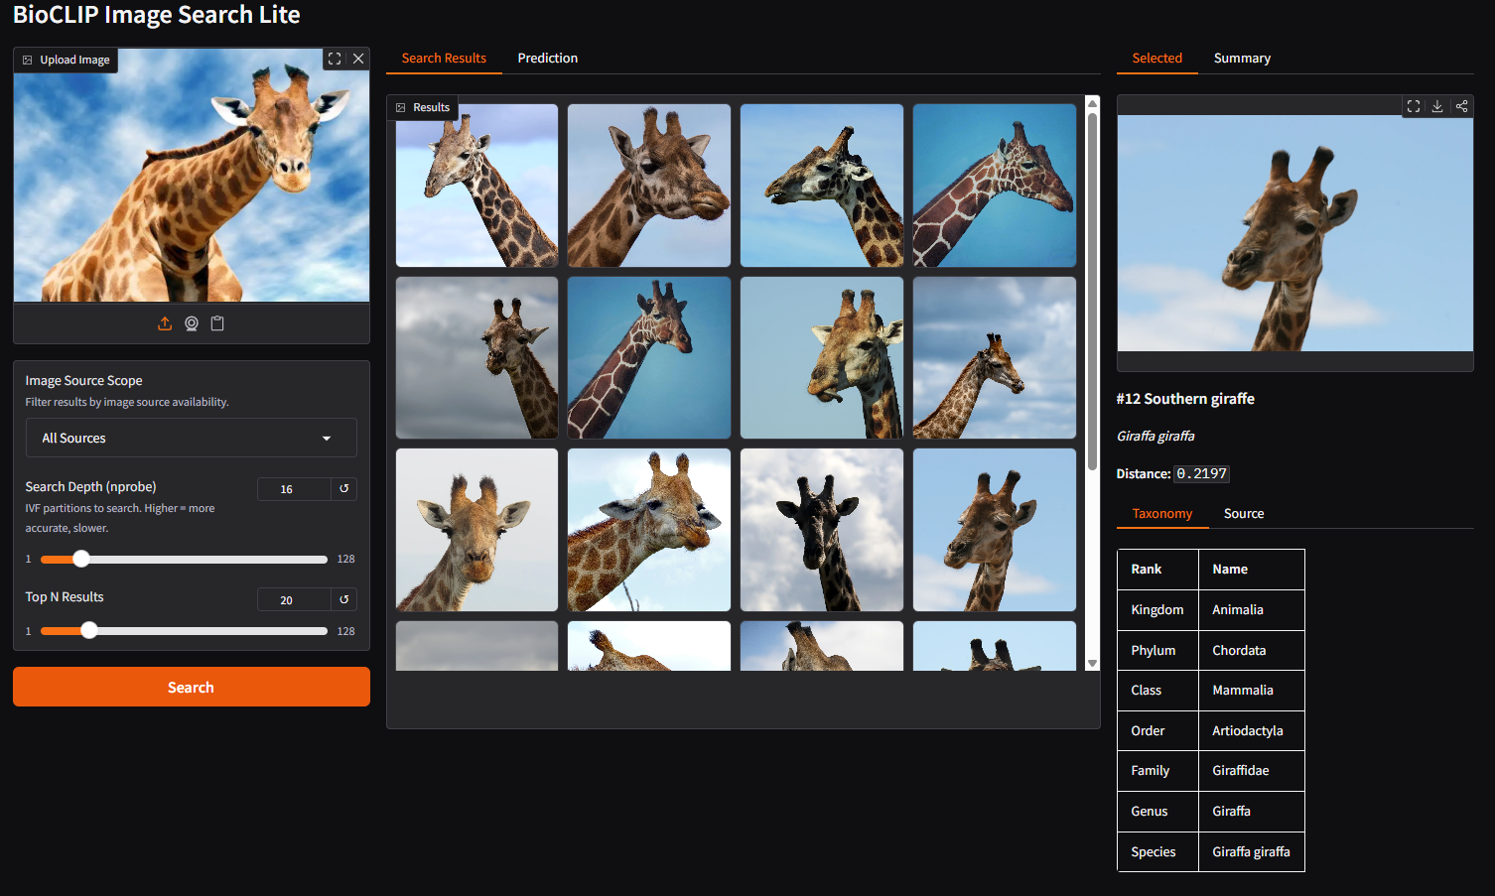Adjust the Search Depth slider
Image resolution: width=1495 pixels, height=896 pixels.
(x=81, y=559)
